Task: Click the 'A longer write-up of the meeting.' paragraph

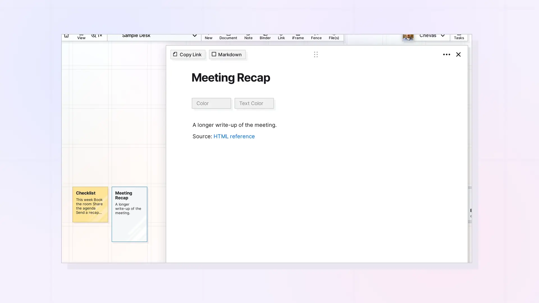Action: tap(234, 125)
